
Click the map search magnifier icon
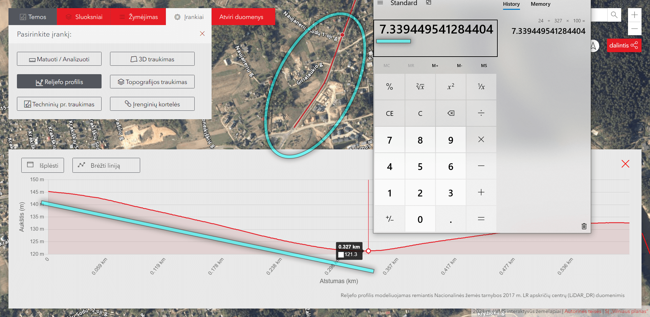tap(614, 15)
